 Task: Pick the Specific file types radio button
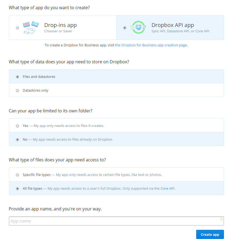(x=17, y=175)
